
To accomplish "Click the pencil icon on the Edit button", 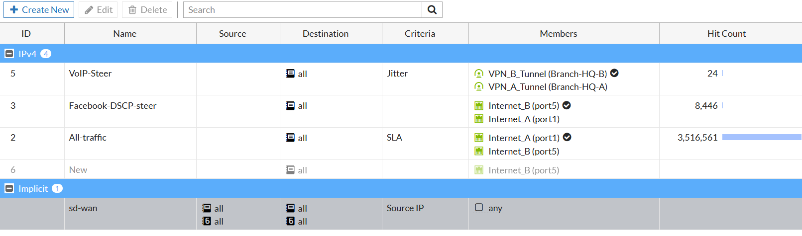I will 89,10.
